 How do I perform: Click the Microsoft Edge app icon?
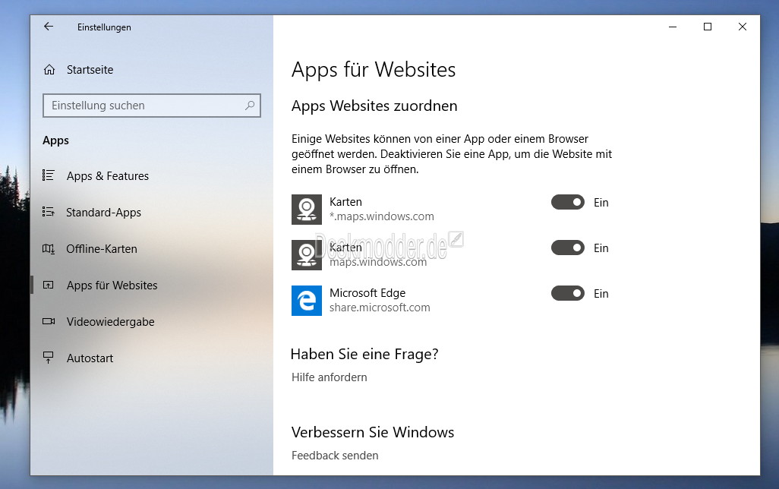[x=307, y=300]
